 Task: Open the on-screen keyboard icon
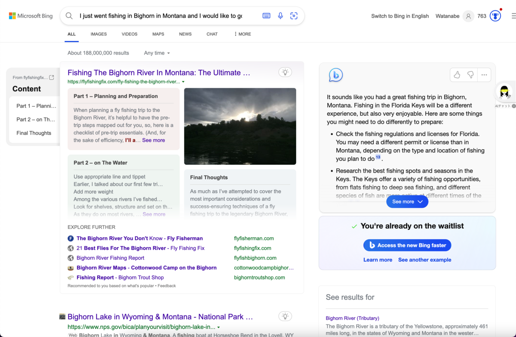pyautogui.click(x=267, y=16)
